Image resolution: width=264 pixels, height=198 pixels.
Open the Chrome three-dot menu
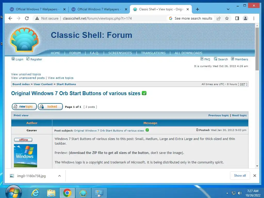pyautogui.click(x=254, y=18)
